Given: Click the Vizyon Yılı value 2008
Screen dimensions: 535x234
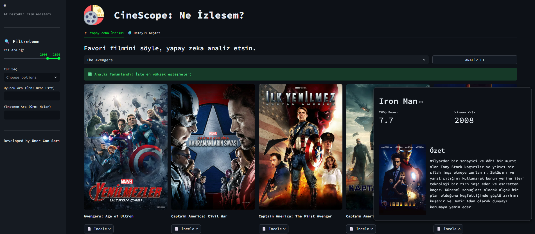Looking at the screenshot, I should (464, 120).
